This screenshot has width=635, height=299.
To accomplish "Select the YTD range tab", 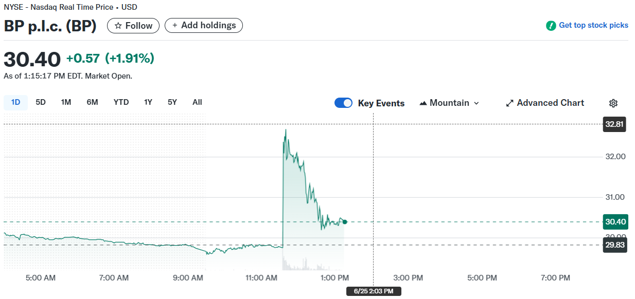I will 121,102.
